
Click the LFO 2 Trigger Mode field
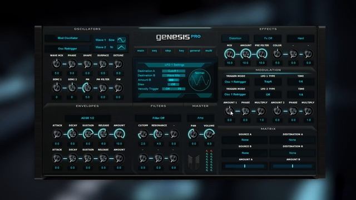pos(235,94)
